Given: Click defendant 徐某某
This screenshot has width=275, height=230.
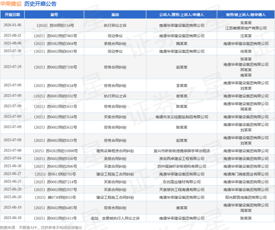Looking at the screenshot, I should pyautogui.click(x=246, y=51).
